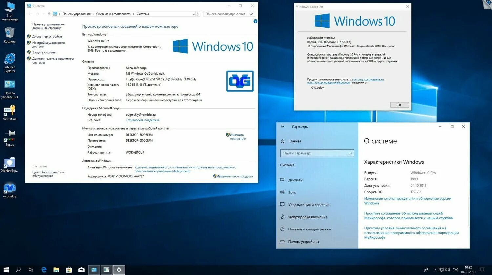
Task: Go back in the Параметры window
Action: coord(282,127)
